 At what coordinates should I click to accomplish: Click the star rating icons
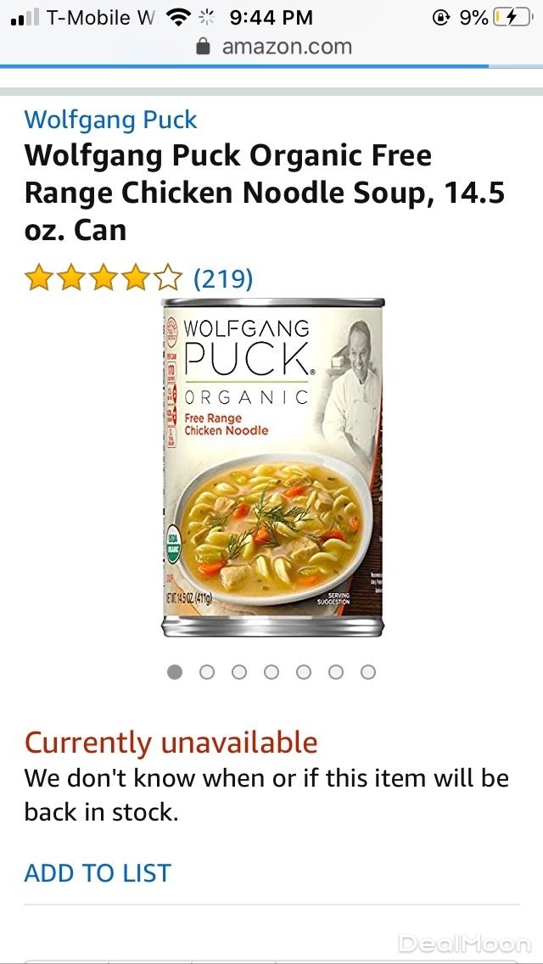coord(104,277)
